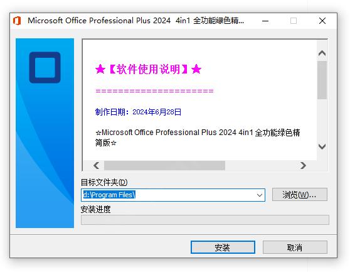The width and height of the screenshot is (350, 272).
Task: Click the left arrow of horizontal scrollbar
Action: (97, 166)
